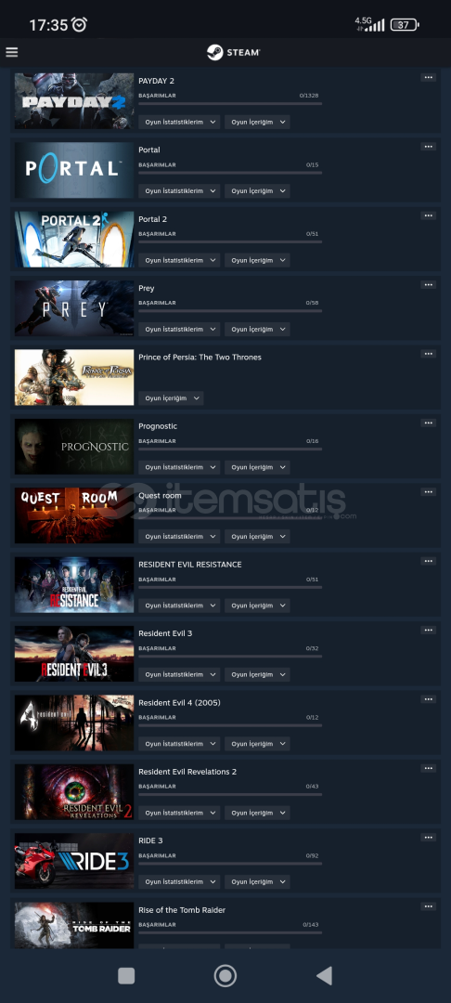Tap the Steam logo in header
The image size is (451, 1003).
point(233,52)
